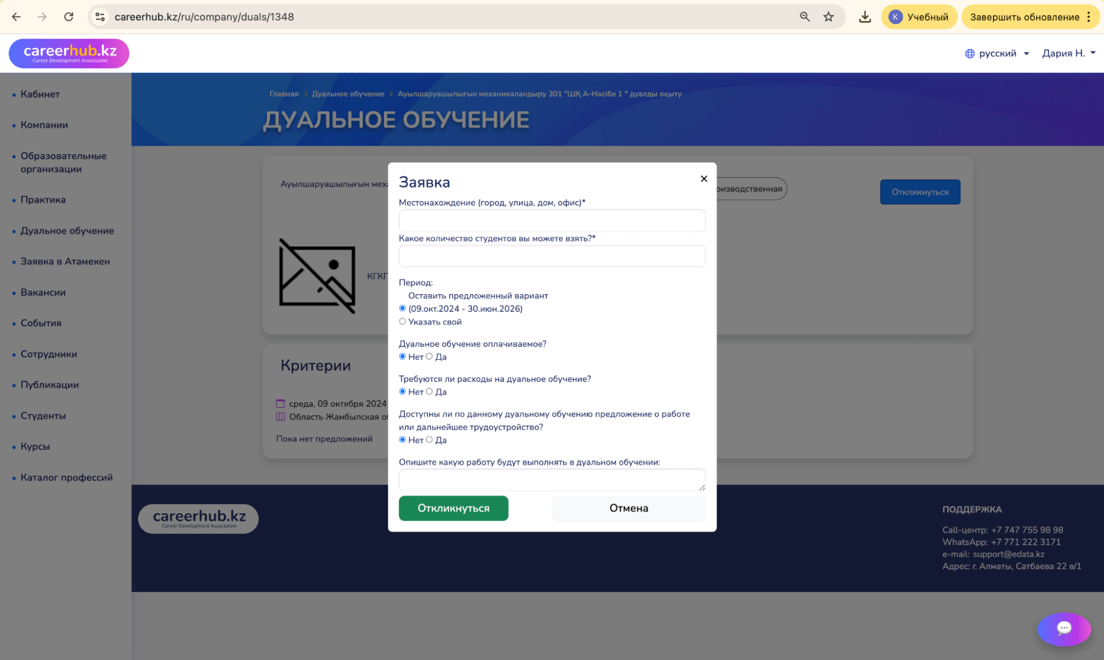
Task: Open browser downloads icon
Action: click(x=865, y=17)
